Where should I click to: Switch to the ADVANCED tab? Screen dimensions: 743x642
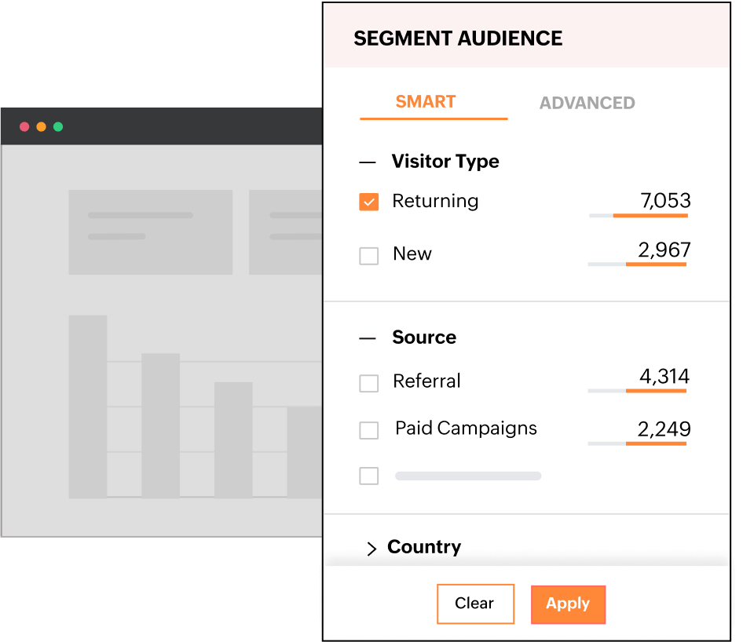tap(587, 102)
